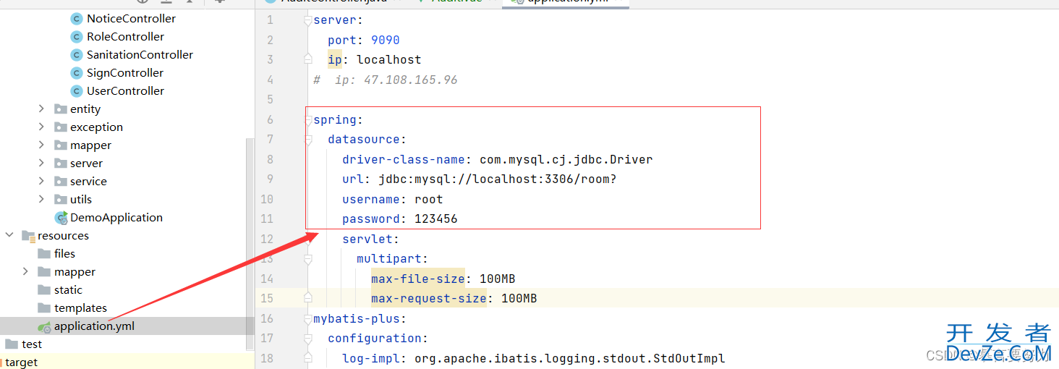Viewport: 1059px width, 369px height.
Task: Expand the server package
Action: pyautogui.click(x=41, y=163)
